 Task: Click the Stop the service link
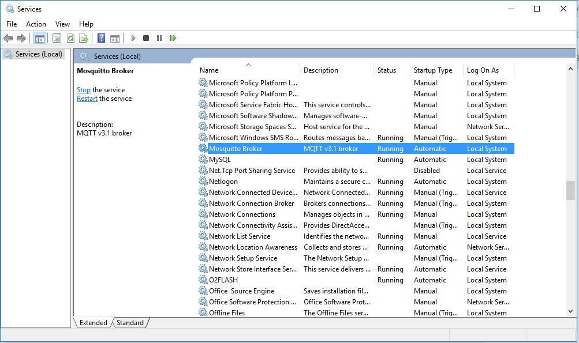tap(84, 90)
